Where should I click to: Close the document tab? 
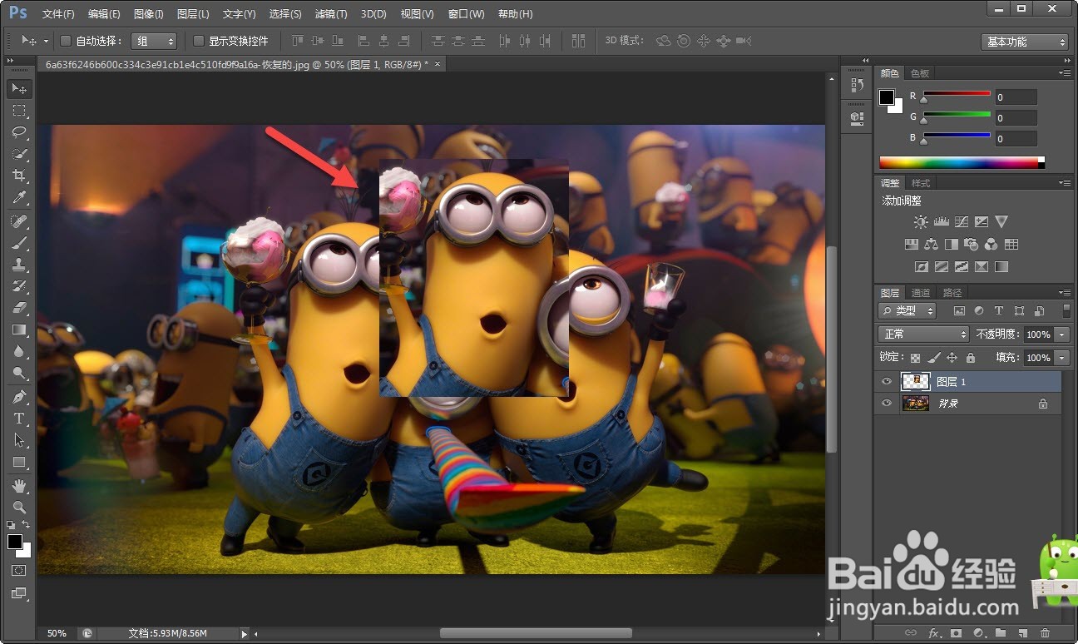(x=438, y=64)
